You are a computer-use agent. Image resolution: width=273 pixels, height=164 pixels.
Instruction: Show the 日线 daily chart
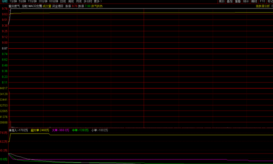point(63,2)
